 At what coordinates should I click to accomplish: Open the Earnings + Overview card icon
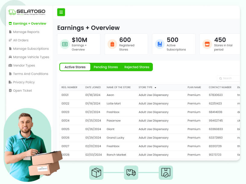pyautogui.click(x=65, y=44)
